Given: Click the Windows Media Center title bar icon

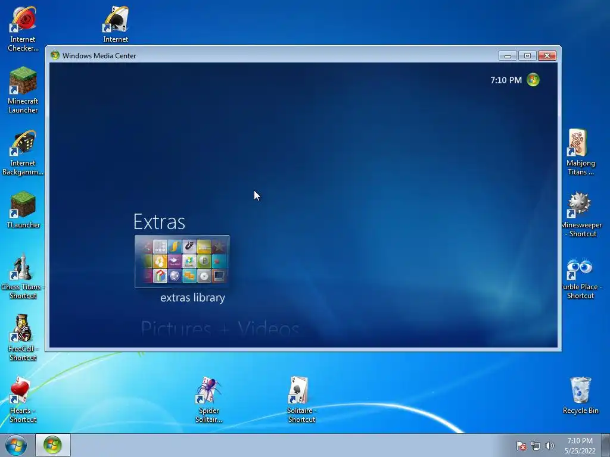Looking at the screenshot, I should [55, 55].
